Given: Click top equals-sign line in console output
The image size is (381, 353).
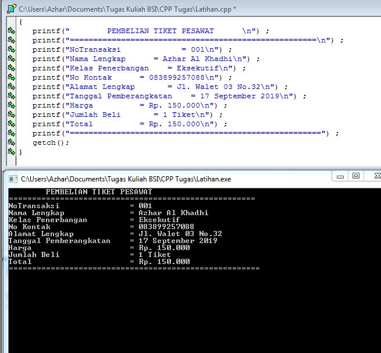Looking at the screenshot, I should click(x=131, y=199).
